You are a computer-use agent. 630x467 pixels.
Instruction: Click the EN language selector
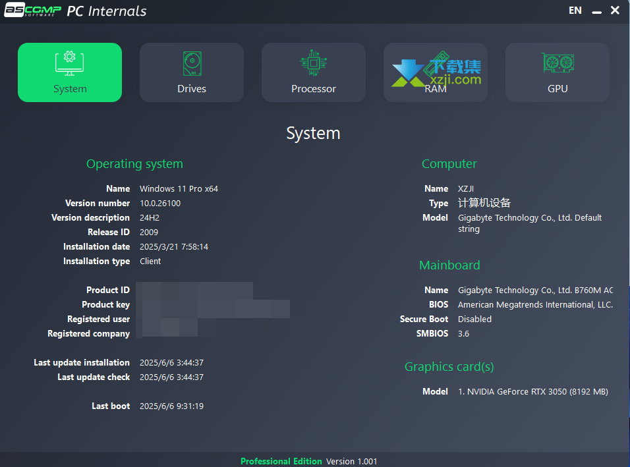pyautogui.click(x=575, y=11)
